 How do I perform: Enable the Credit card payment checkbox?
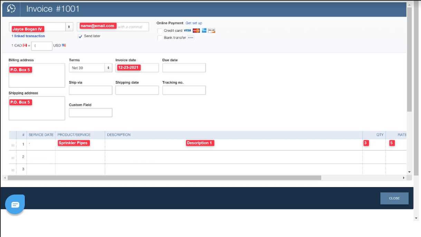point(160,31)
